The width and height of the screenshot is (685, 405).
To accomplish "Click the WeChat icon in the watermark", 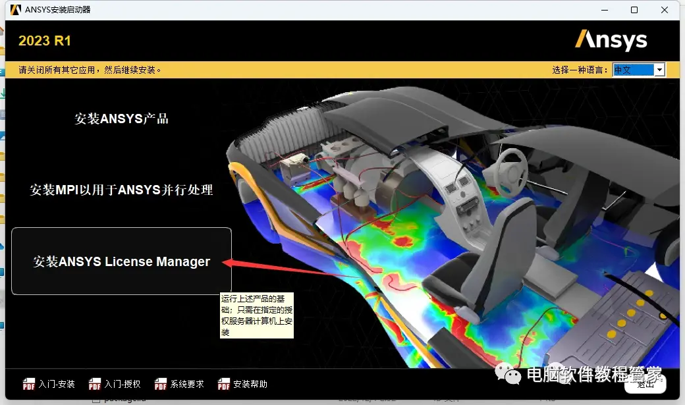I will pyautogui.click(x=508, y=374).
